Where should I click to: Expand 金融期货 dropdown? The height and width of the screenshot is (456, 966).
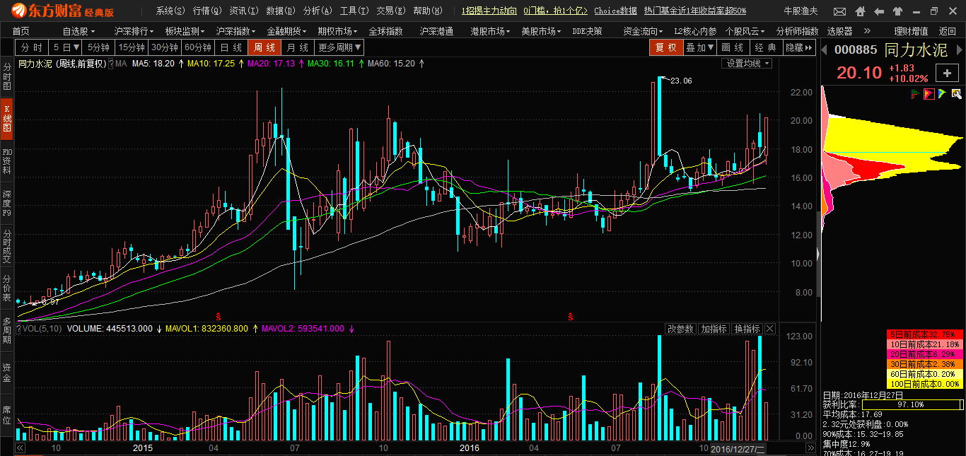tap(286, 31)
